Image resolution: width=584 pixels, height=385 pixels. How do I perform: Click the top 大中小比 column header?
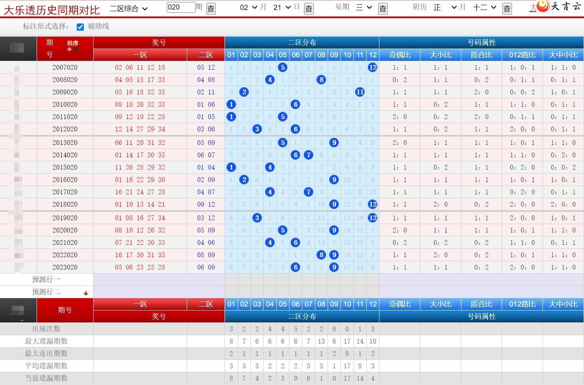tap(563, 55)
